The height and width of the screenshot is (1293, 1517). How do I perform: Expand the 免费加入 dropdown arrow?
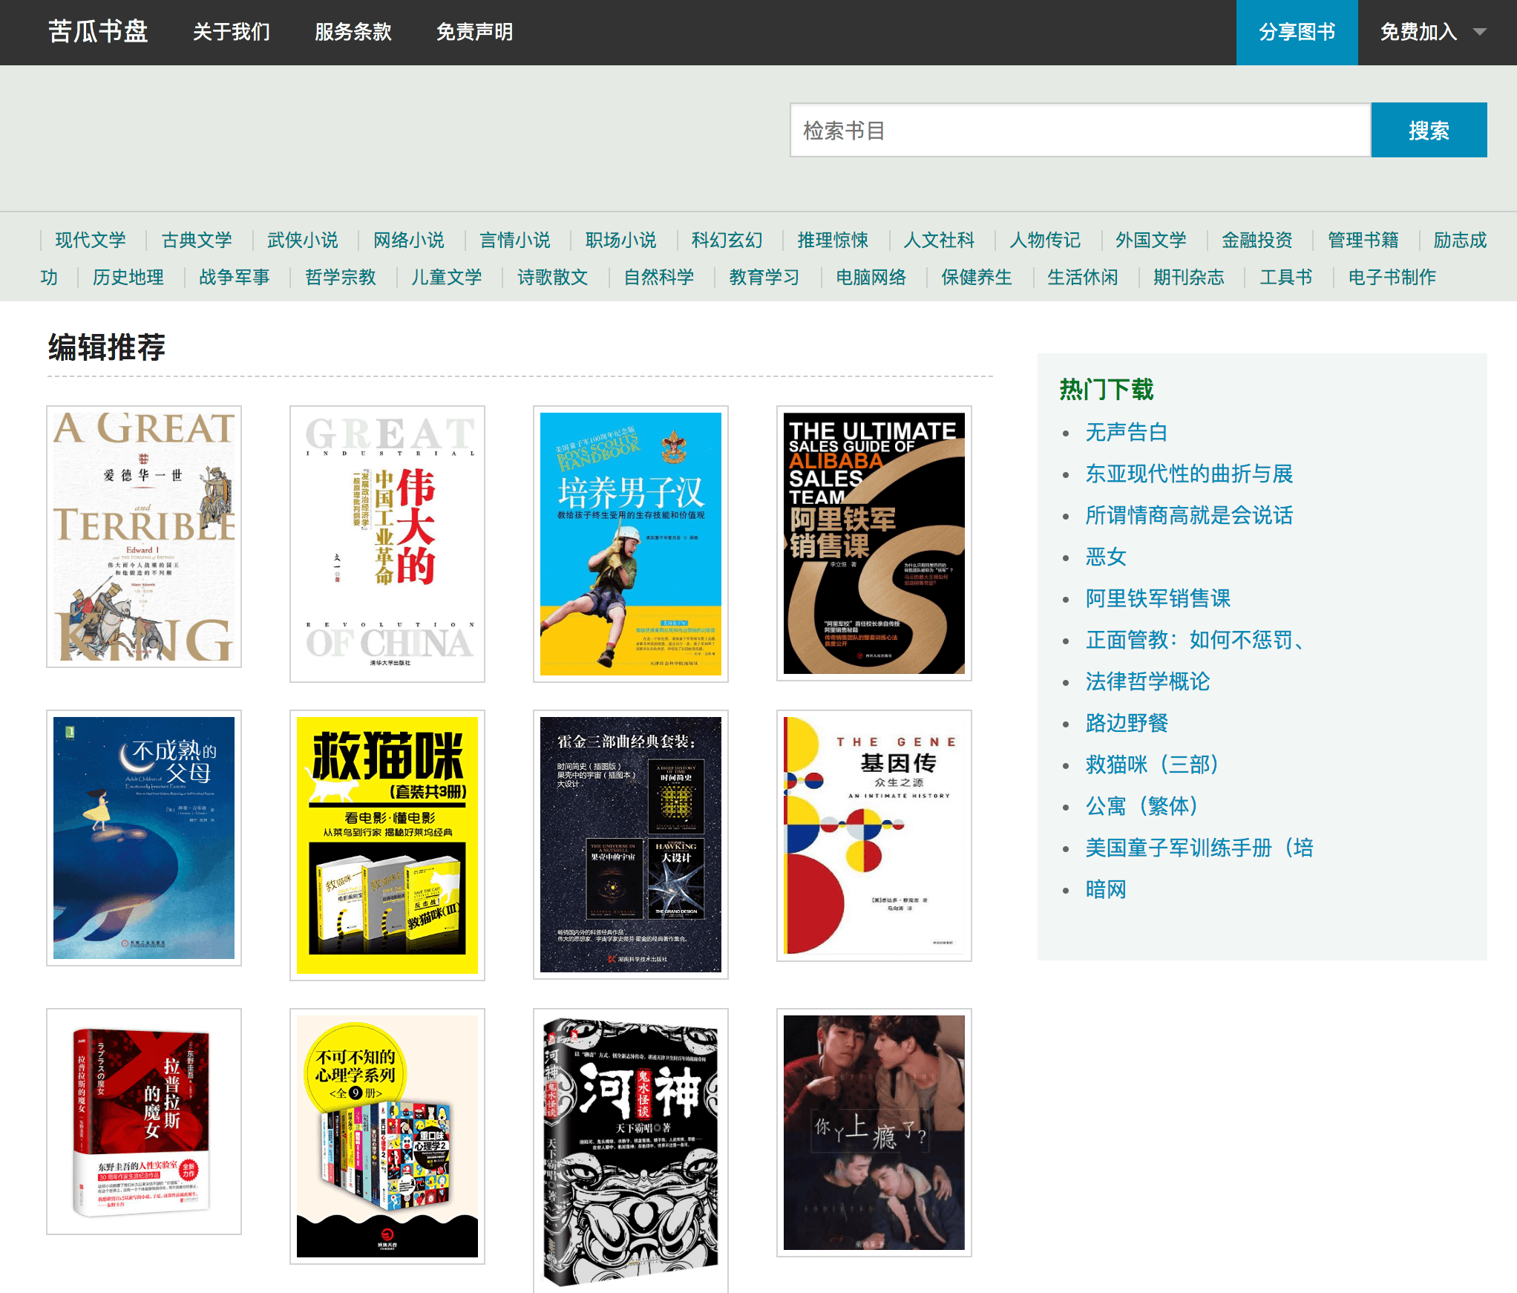pyautogui.click(x=1480, y=32)
